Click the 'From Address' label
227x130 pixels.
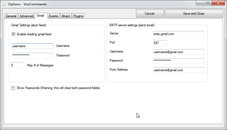coord(119,69)
